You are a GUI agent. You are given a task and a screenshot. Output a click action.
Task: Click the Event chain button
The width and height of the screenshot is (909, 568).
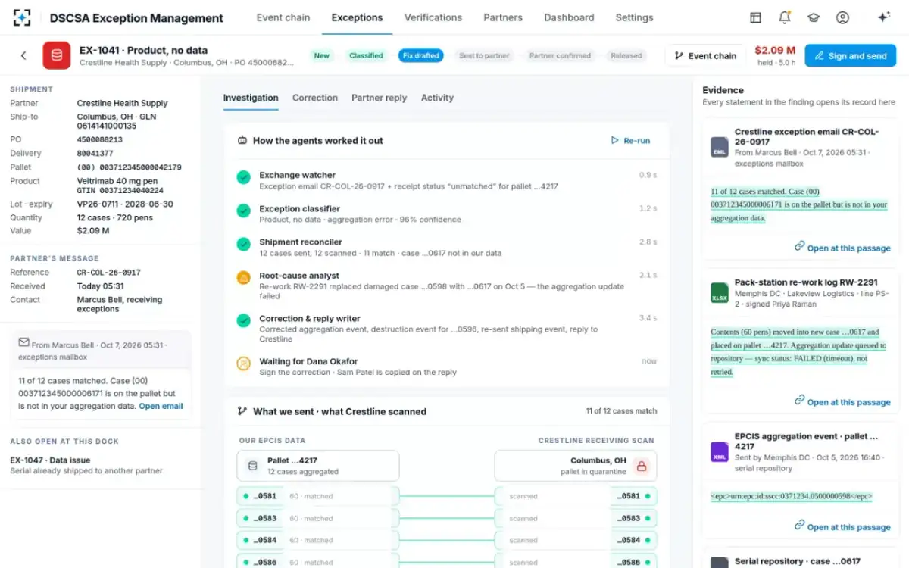click(704, 55)
